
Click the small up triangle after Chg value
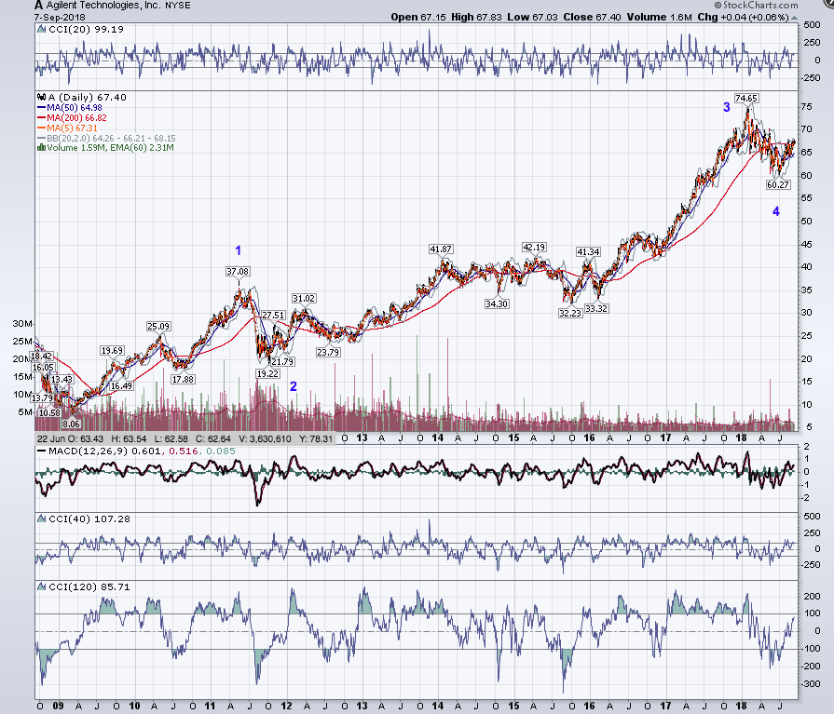click(x=794, y=18)
